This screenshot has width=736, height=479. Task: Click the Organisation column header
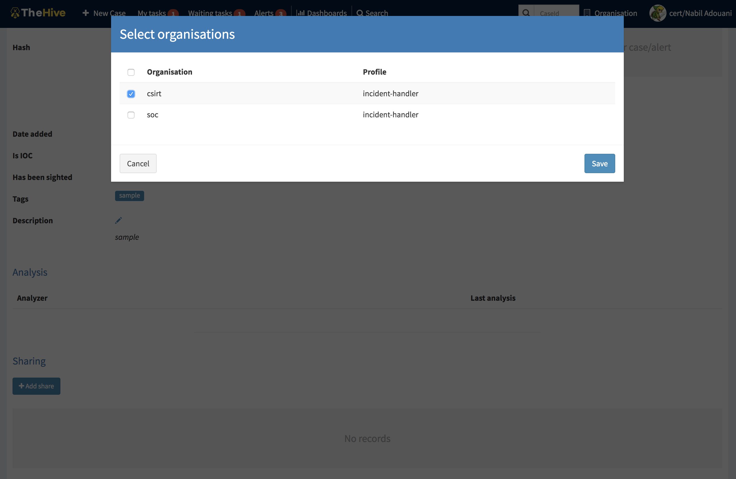pyautogui.click(x=169, y=72)
